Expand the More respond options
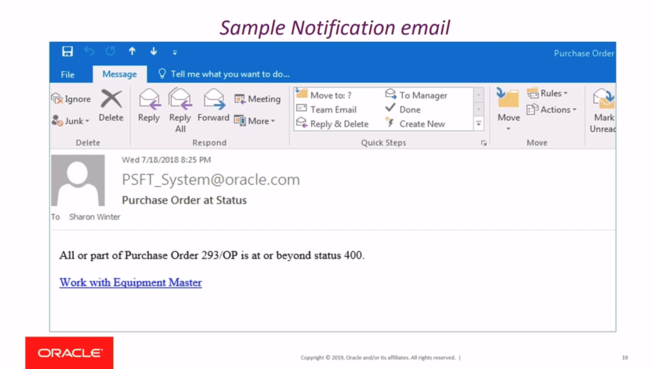Viewport: 652px width, 369px height. point(256,121)
